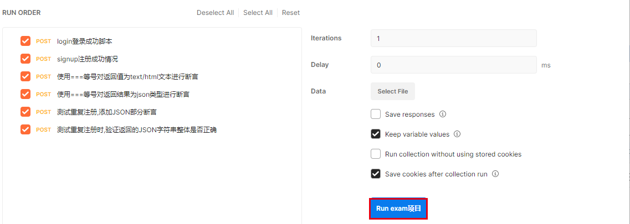Image resolution: width=630 pixels, height=224 pixels.
Task: Uncheck the json类型进行断言 request checkbox
Action: tap(25, 94)
